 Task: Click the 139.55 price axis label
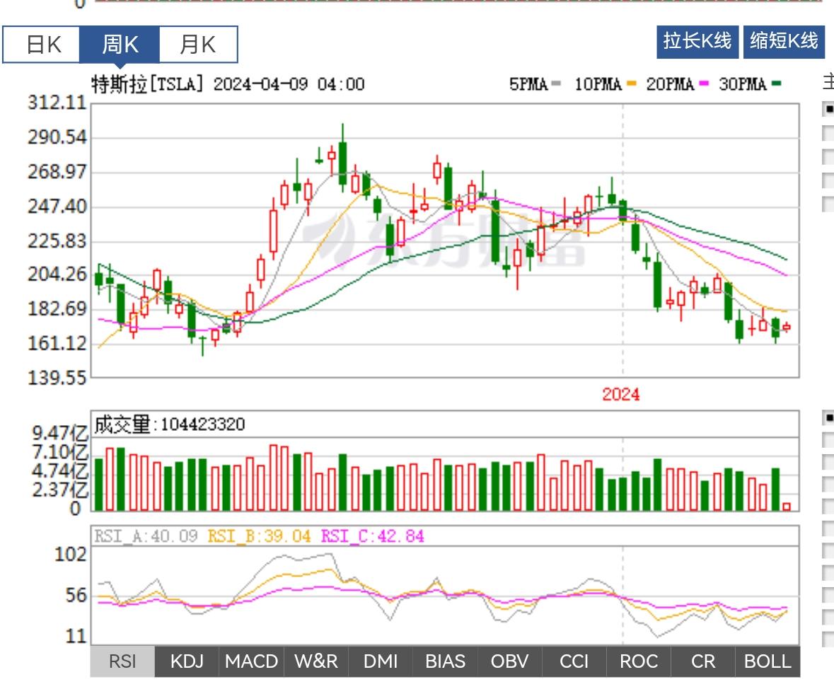coord(57,378)
